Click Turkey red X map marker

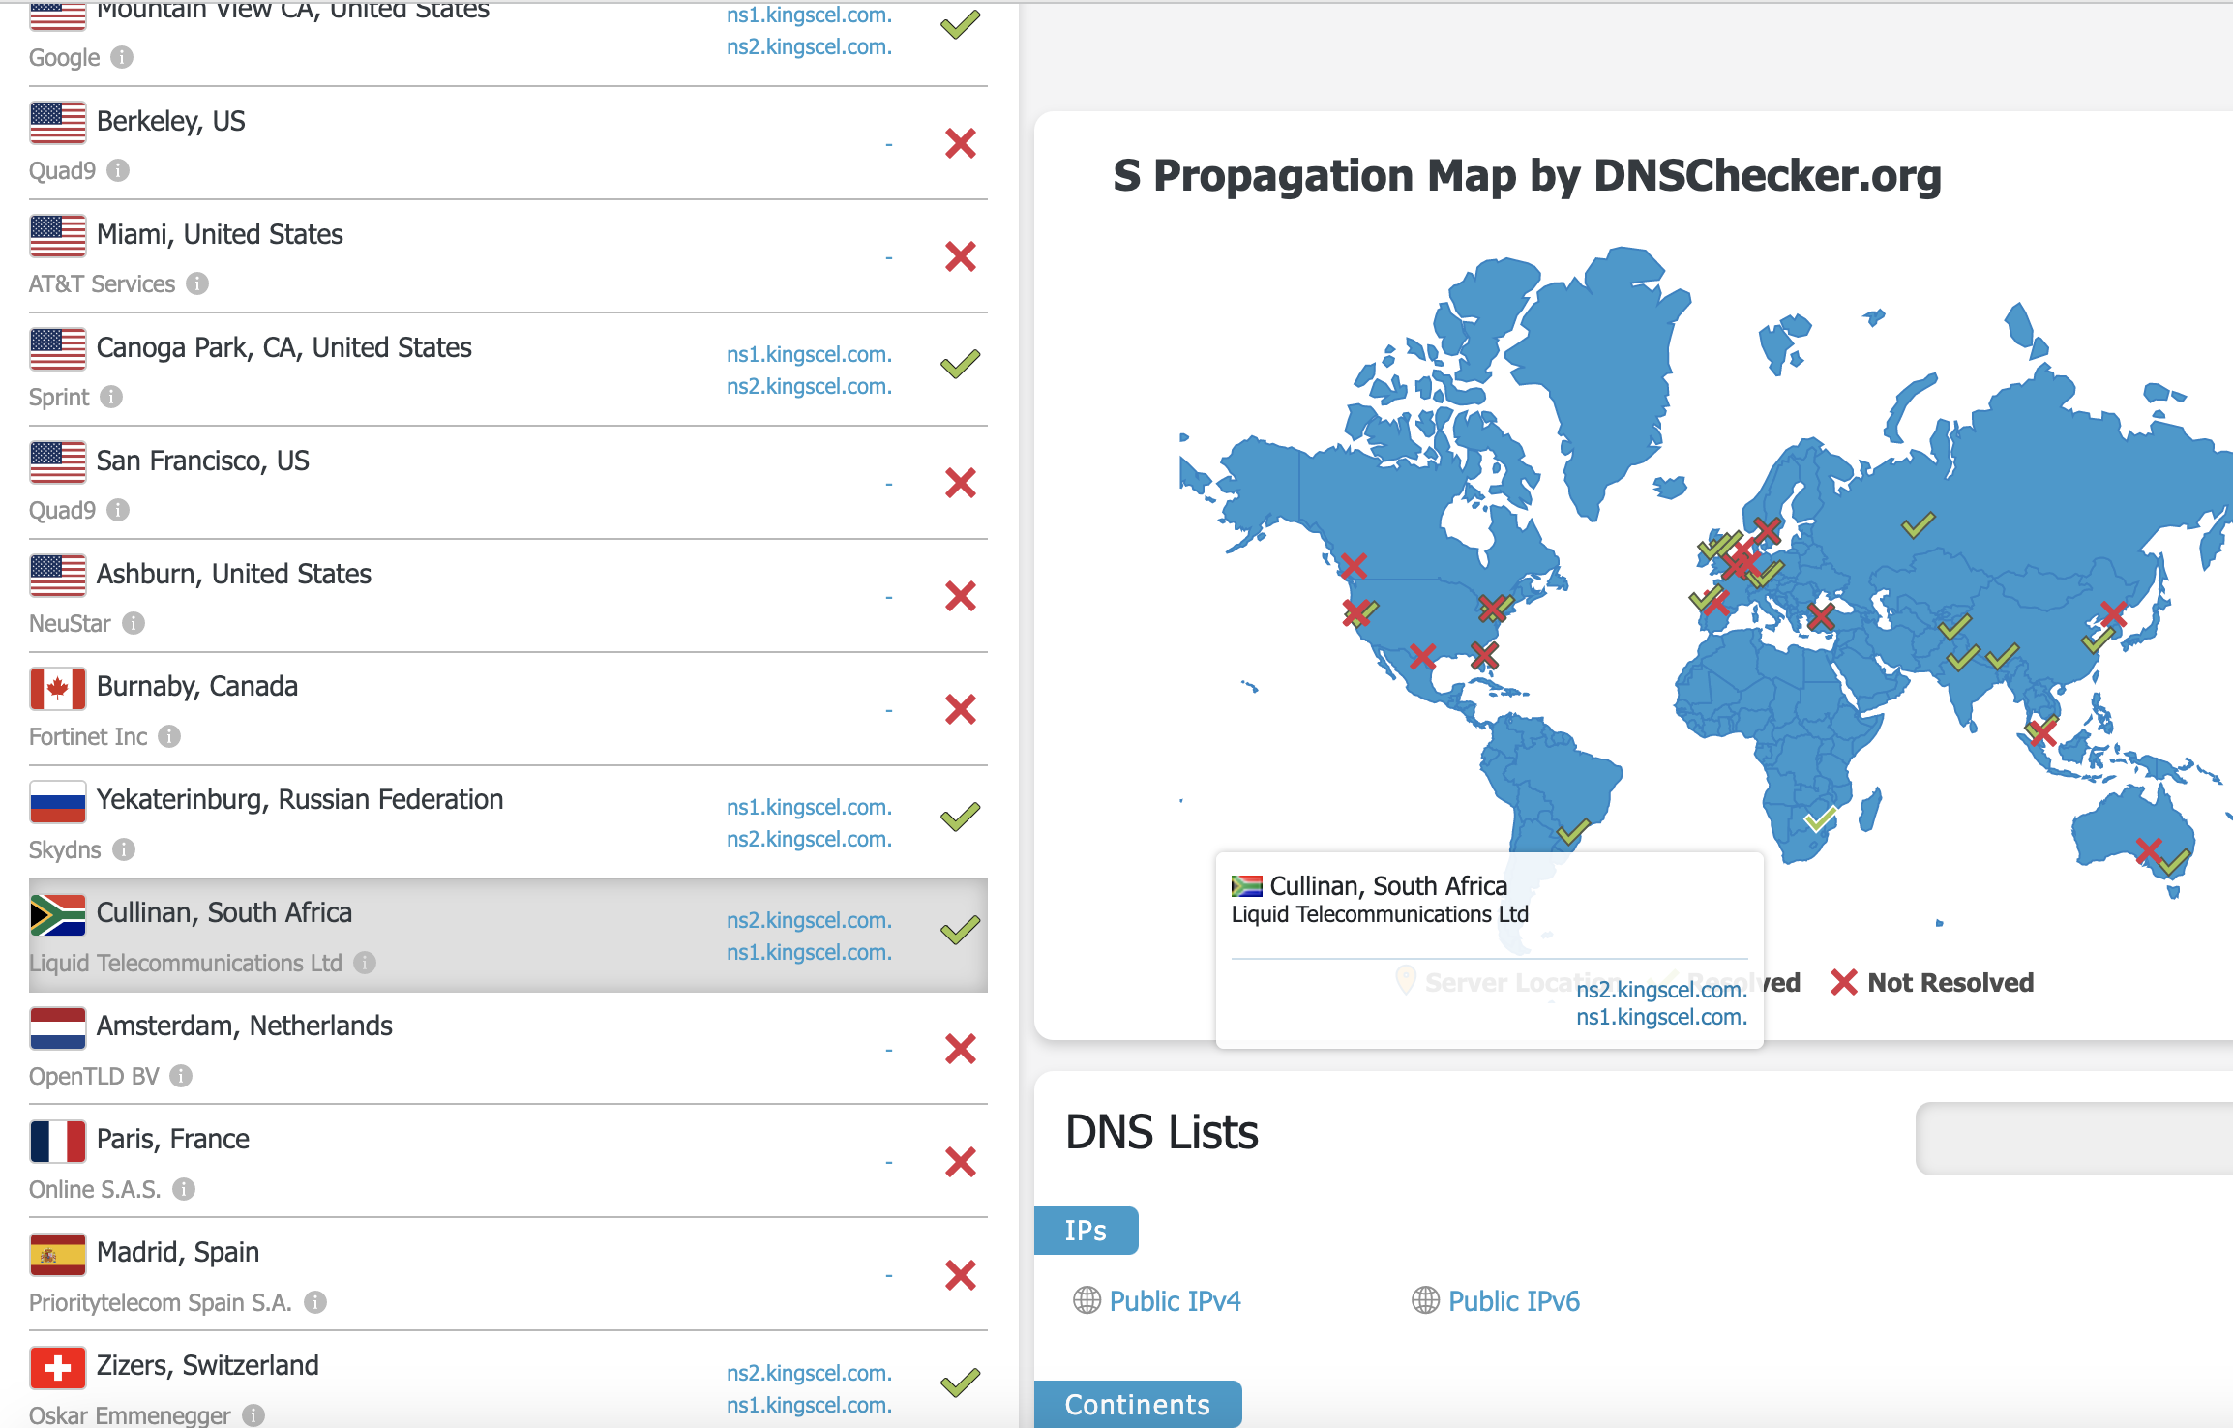1821,616
